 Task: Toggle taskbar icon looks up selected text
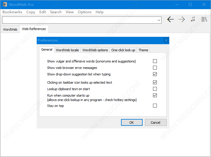pos(155,82)
